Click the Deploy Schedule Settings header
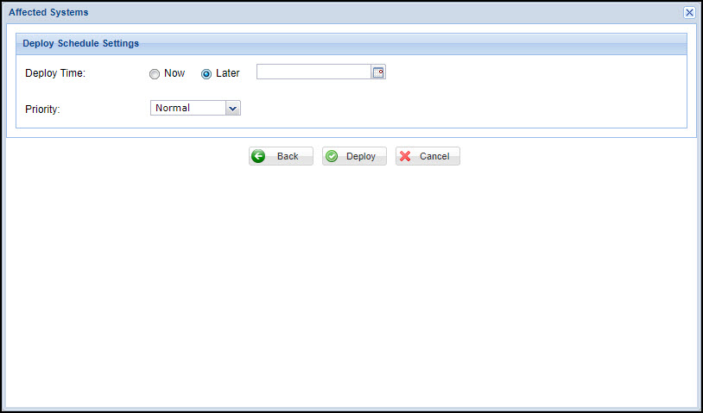The height and width of the screenshot is (413, 703). coord(81,43)
